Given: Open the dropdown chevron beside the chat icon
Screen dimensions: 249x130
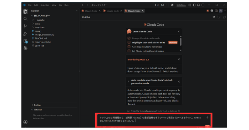Looking at the screenshot, I should tap(167, 5).
